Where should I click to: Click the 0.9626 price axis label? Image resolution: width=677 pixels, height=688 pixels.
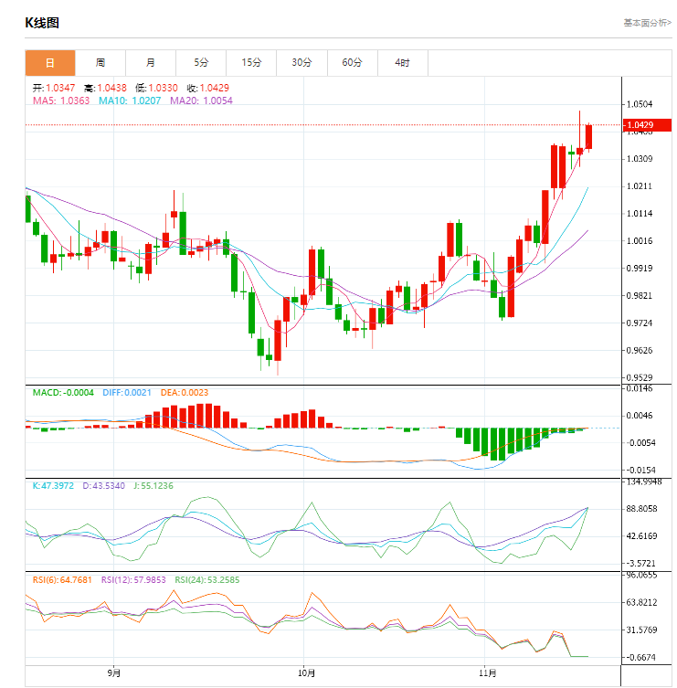[640, 351]
